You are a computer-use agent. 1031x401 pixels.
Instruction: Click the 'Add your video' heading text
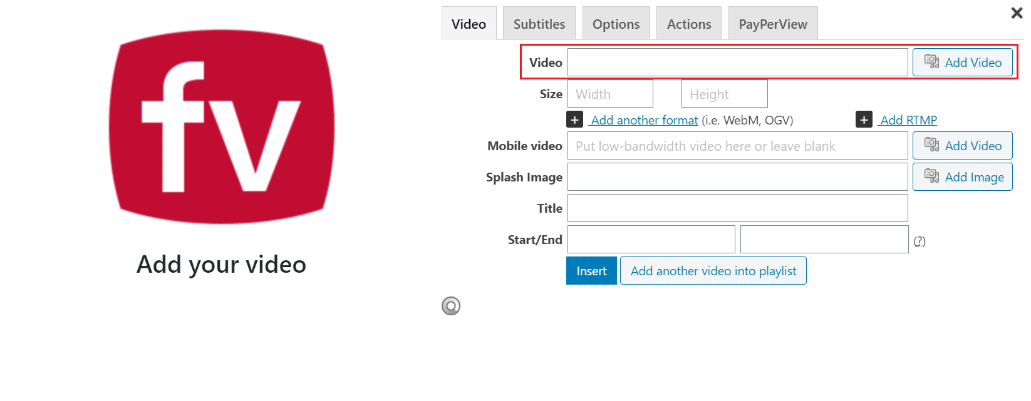[x=222, y=265]
